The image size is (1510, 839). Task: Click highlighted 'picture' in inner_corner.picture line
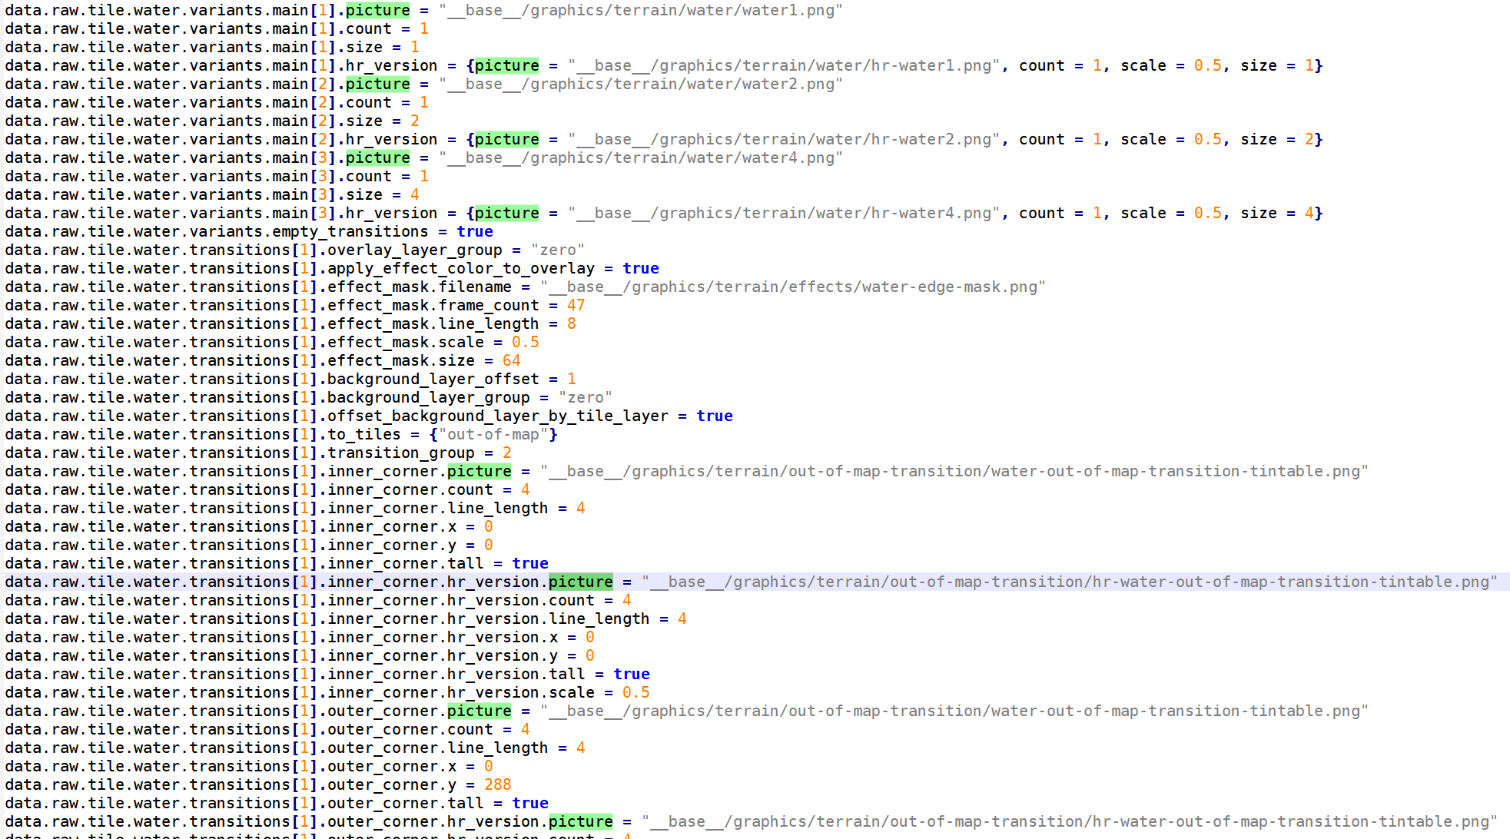(479, 471)
